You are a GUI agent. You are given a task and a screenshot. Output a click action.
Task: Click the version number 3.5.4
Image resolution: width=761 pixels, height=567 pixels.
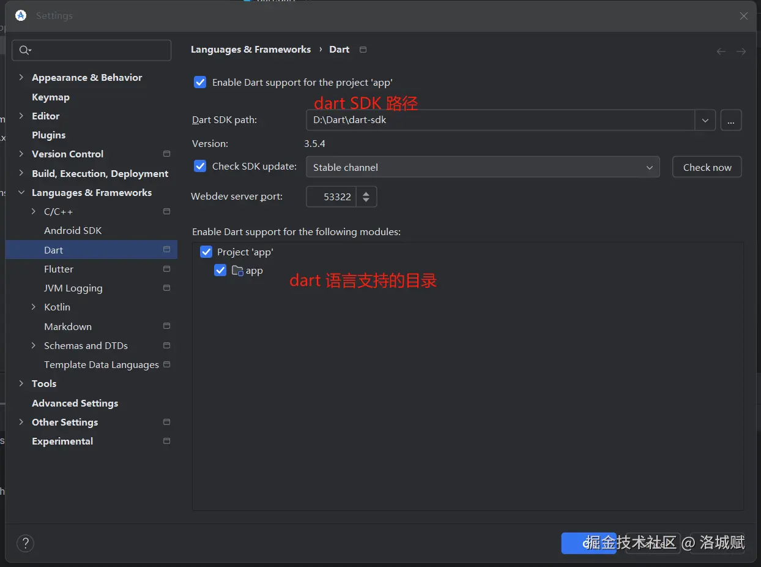point(314,144)
